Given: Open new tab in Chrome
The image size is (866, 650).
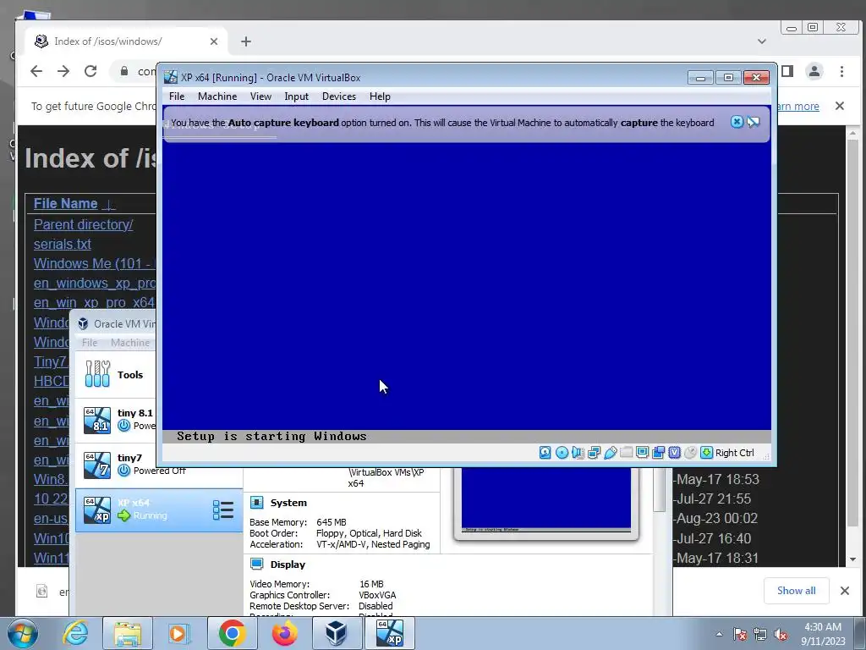Looking at the screenshot, I should (246, 41).
